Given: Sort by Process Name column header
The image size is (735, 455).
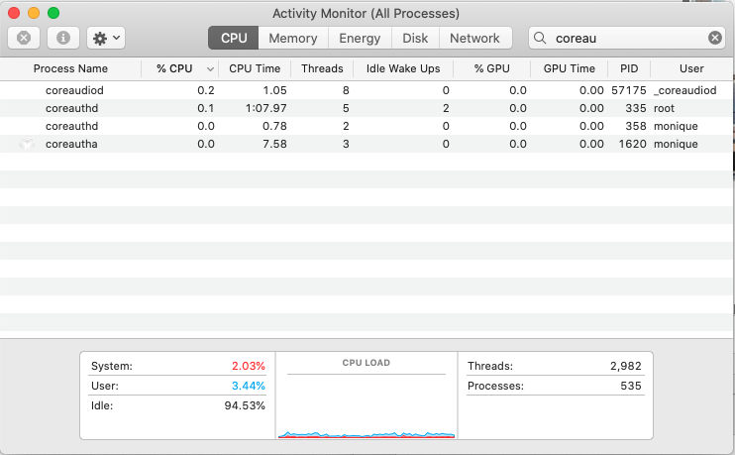Looking at the screenshot, I should [x=70, y=68].
